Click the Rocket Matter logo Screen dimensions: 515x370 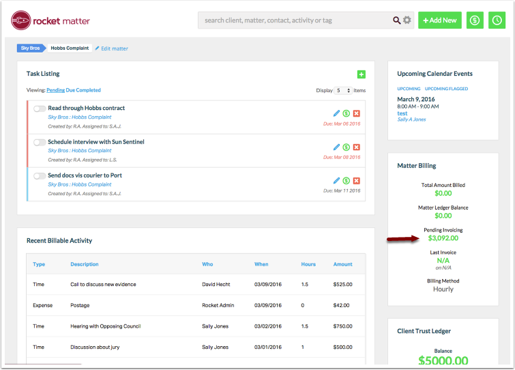(x=50, y=20)
